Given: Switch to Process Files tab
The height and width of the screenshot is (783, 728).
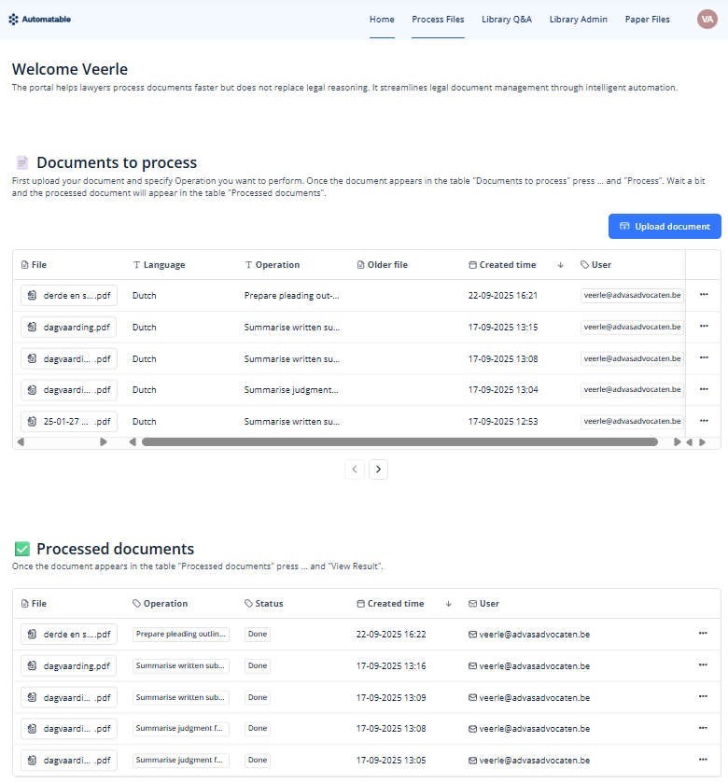Looking at the screenshot, I should click(438, 20).
